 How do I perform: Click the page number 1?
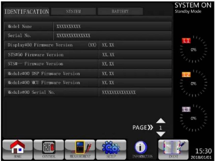tap(161, 128)
